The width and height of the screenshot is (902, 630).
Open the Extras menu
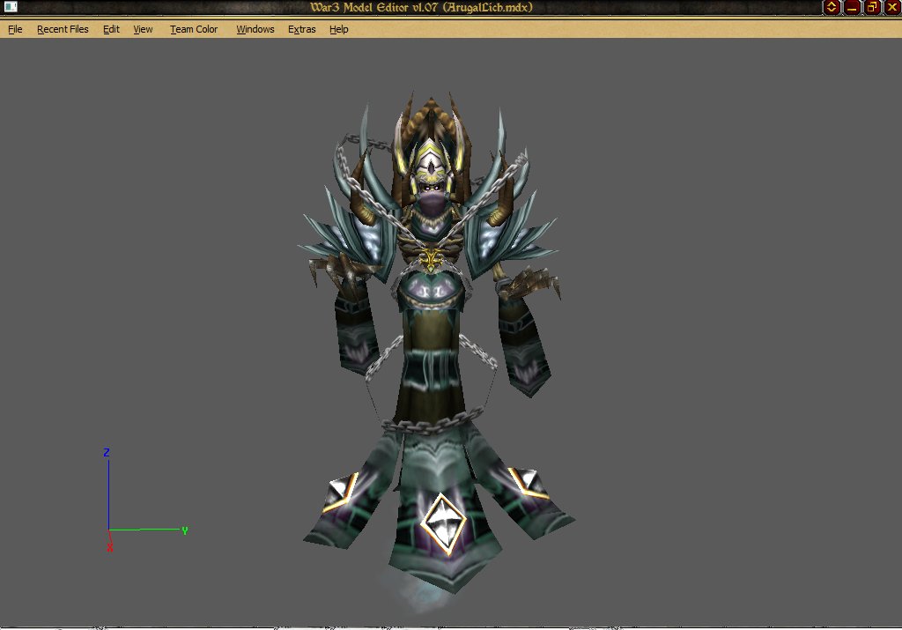[301, 29]
